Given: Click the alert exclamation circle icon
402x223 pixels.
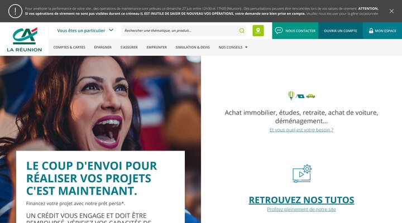Looking at the screenshot, I should pyautogui.click(x=15, y=11).
